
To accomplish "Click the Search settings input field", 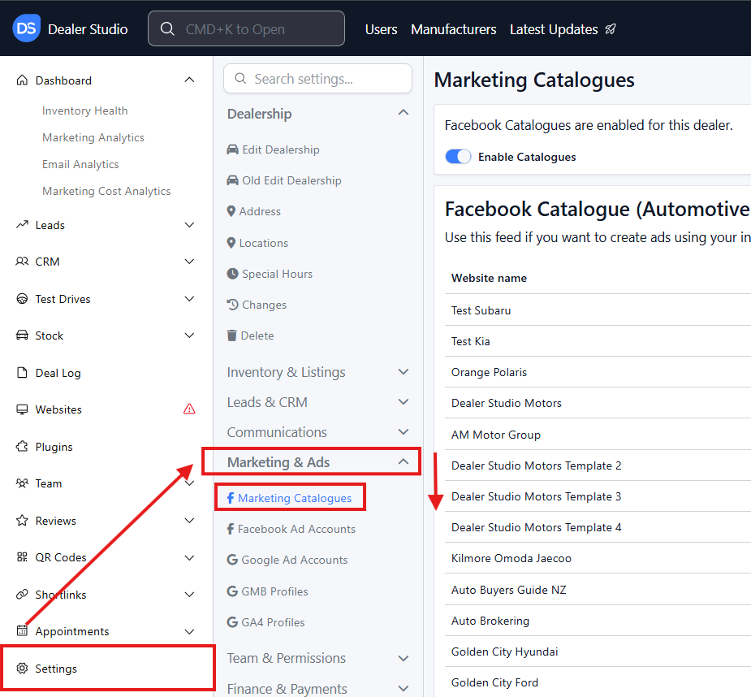I will 317,78.
